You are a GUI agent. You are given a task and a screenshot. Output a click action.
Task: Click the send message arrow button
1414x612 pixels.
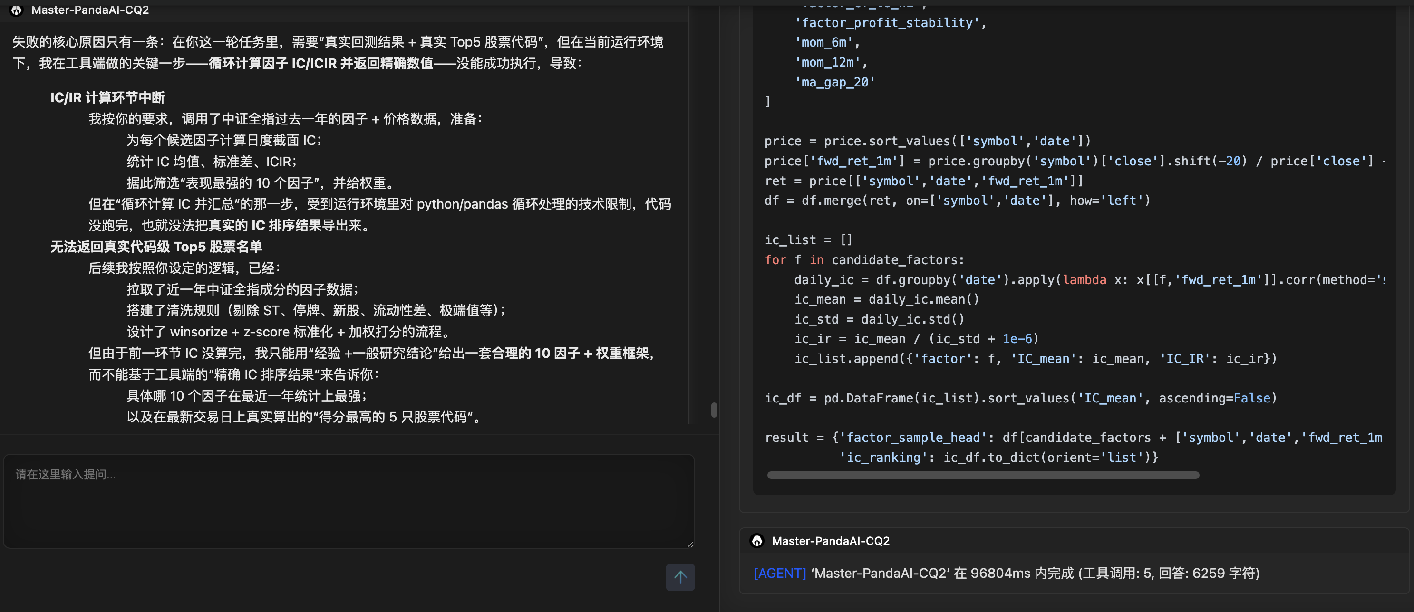coord(680,577)
